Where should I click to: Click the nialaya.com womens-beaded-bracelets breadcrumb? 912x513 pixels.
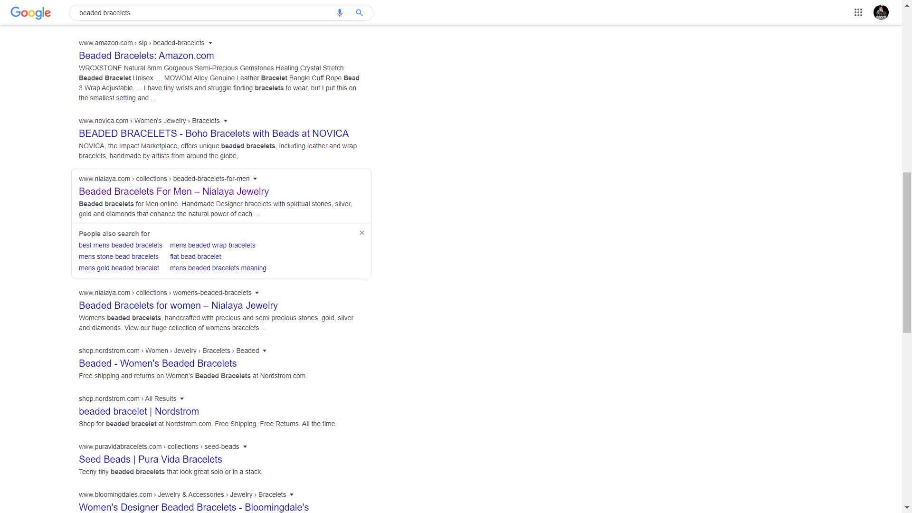[165, 293]
